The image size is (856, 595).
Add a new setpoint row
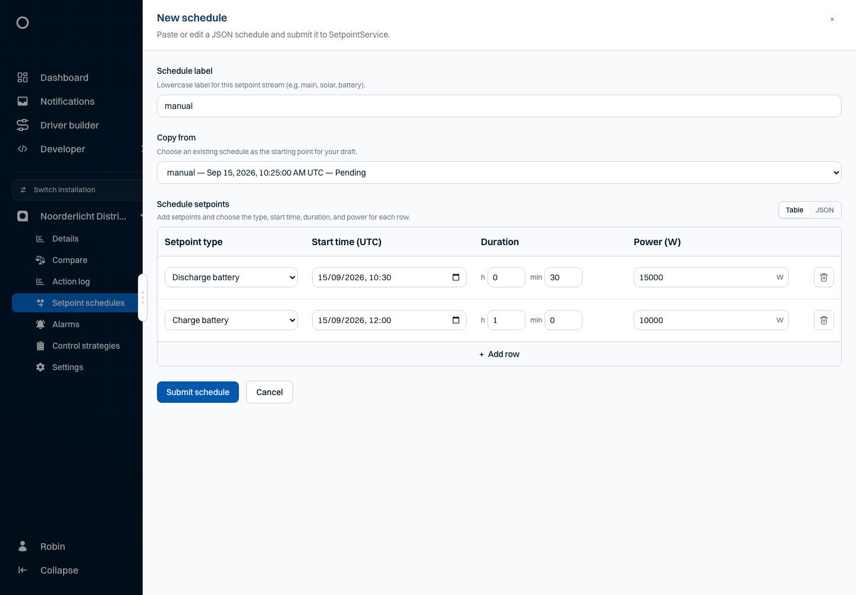point(499,354)
